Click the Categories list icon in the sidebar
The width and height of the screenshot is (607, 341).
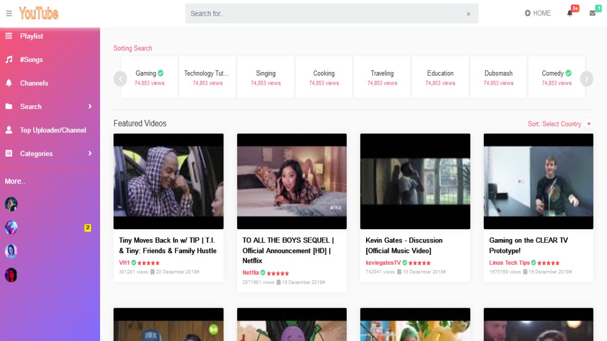9,153
